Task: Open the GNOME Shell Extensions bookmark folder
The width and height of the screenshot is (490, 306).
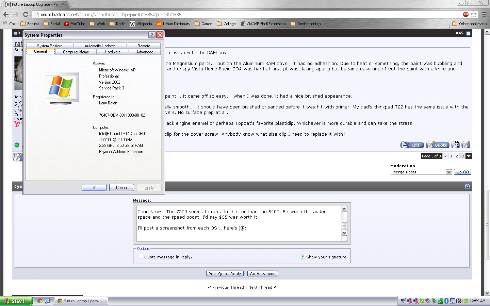Action: (x=263, y=24)
